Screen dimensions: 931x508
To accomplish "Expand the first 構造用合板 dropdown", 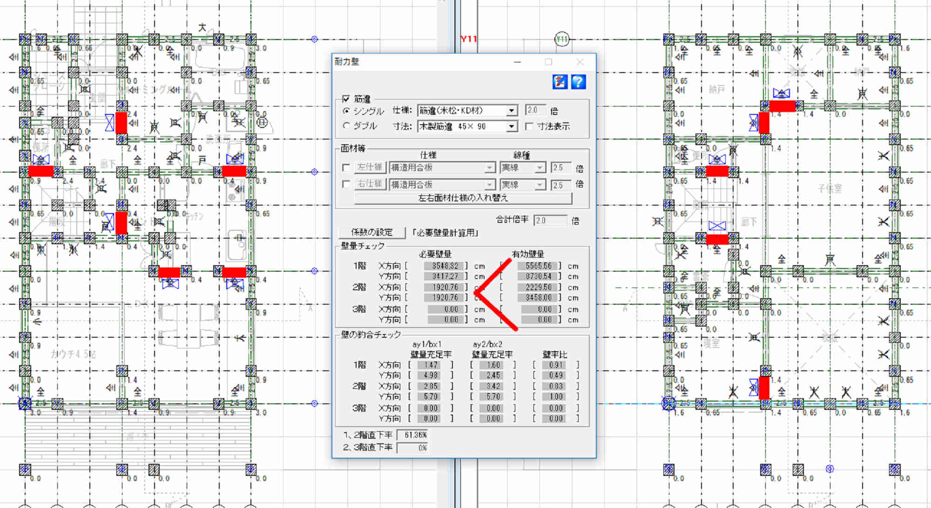I will (x=489, y=168).
